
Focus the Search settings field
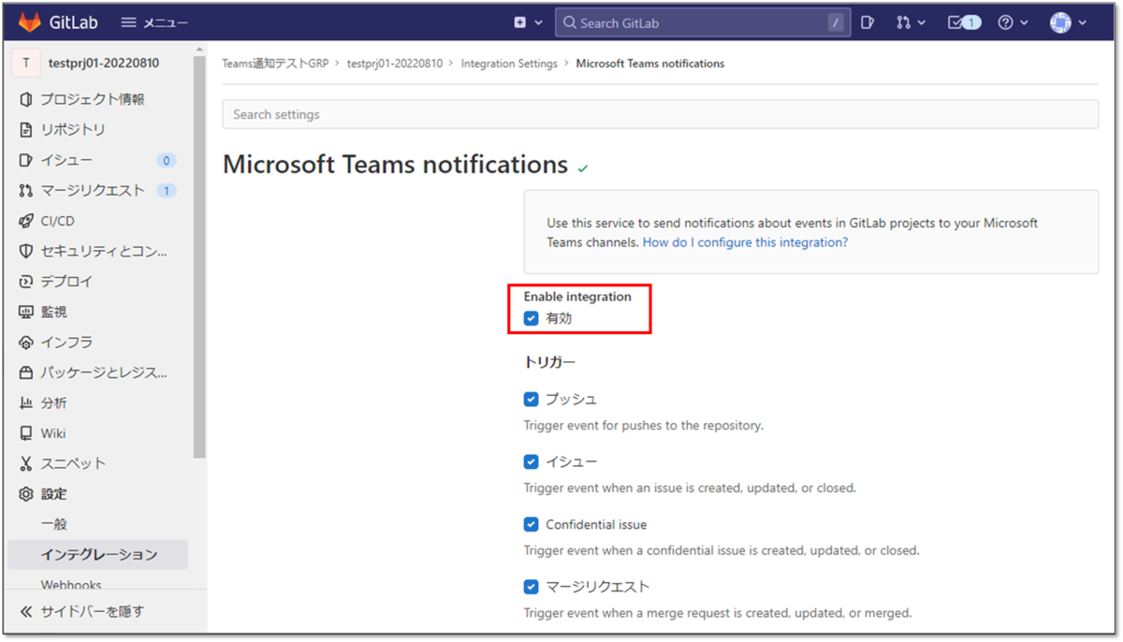(x=660, y=114)
